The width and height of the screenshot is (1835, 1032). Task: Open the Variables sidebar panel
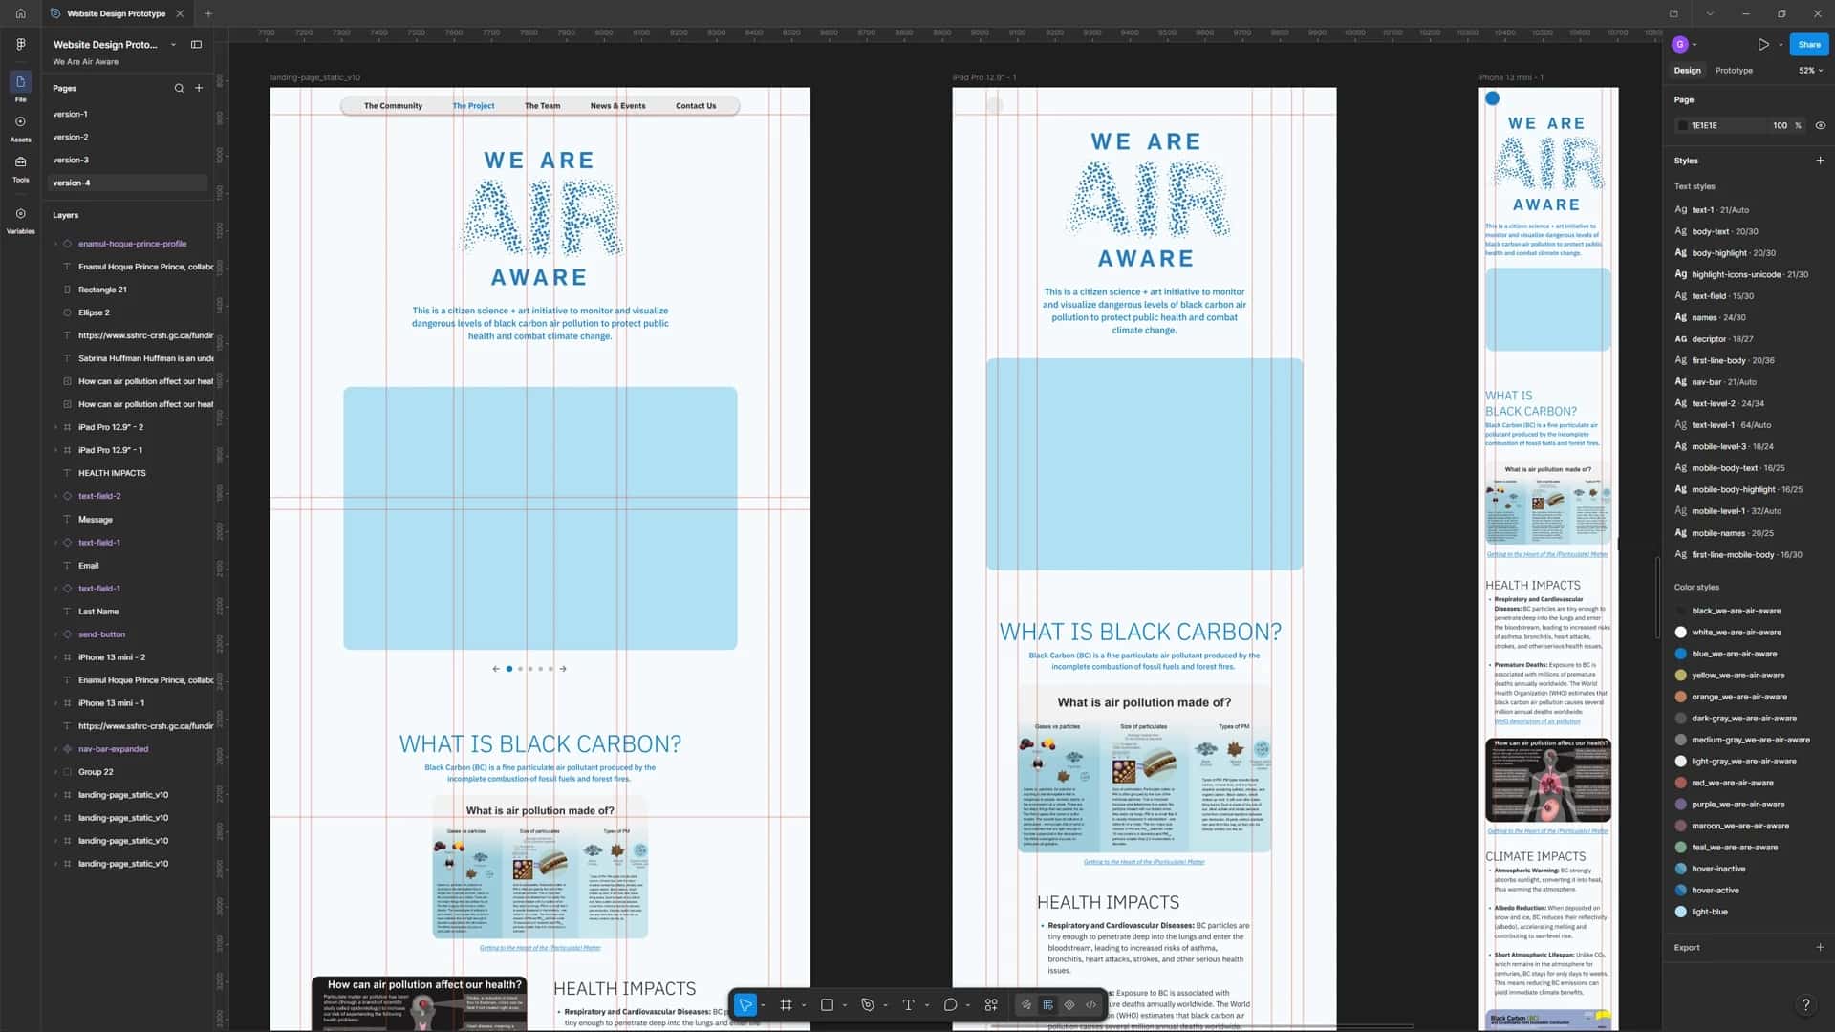[x=21, y=219]
